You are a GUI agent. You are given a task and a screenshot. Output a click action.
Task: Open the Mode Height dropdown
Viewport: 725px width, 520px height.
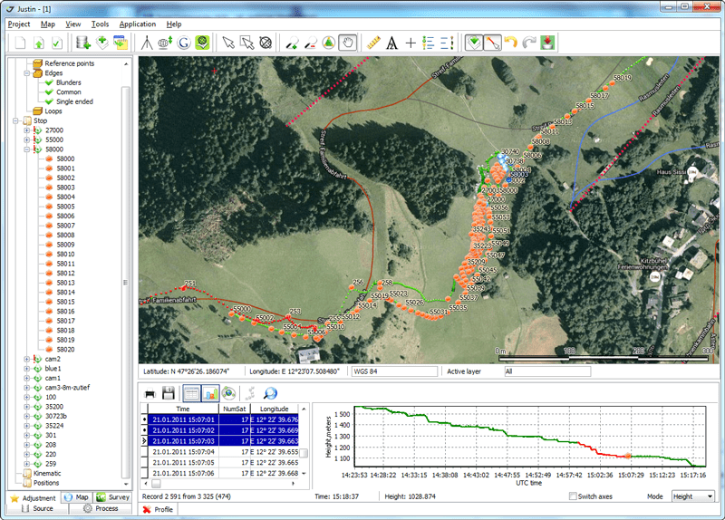[x=692, y=496]
